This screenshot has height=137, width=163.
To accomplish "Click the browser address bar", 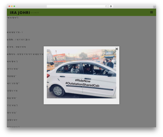I will (77, 6).
